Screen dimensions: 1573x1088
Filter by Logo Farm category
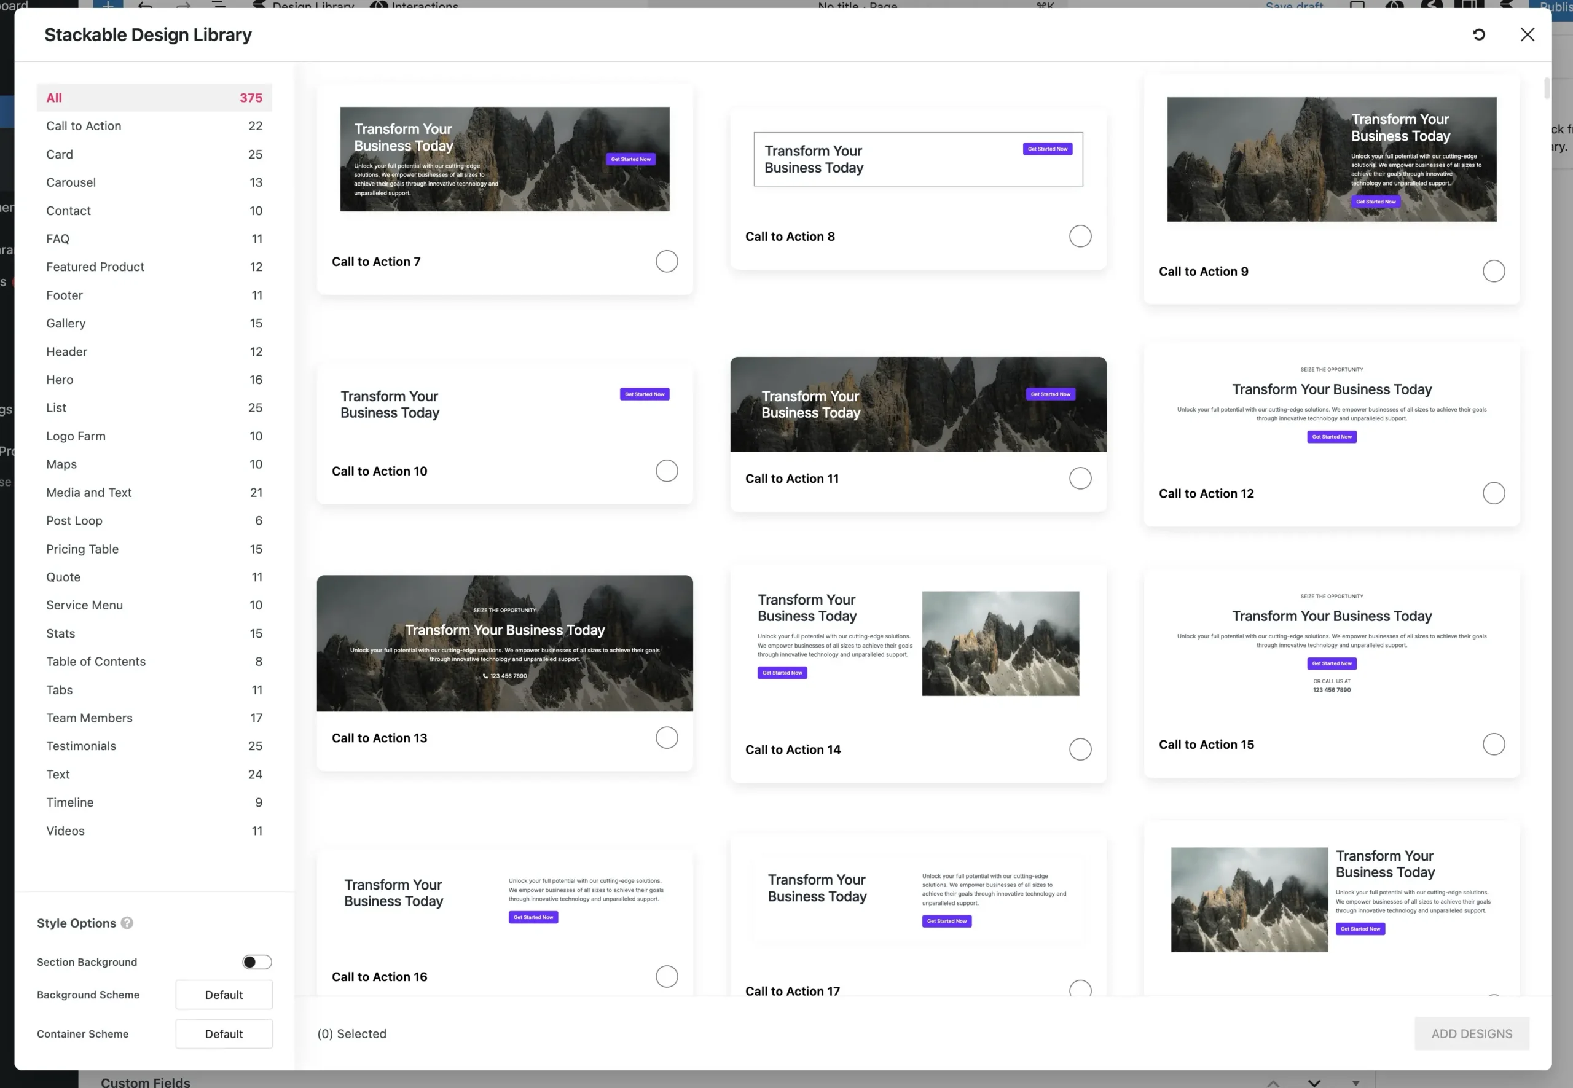tap(154, 436)
